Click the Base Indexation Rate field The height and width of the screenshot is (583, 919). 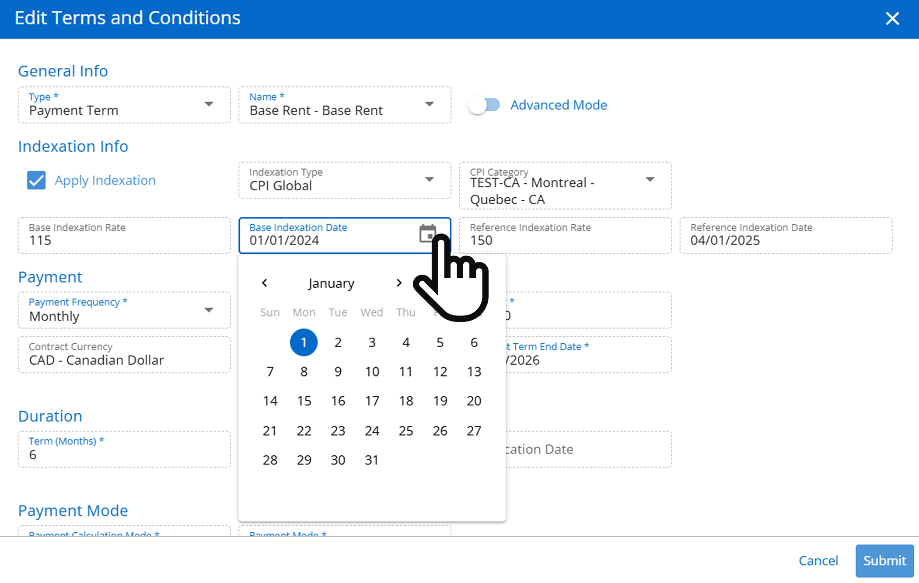[x=124, y=236]
